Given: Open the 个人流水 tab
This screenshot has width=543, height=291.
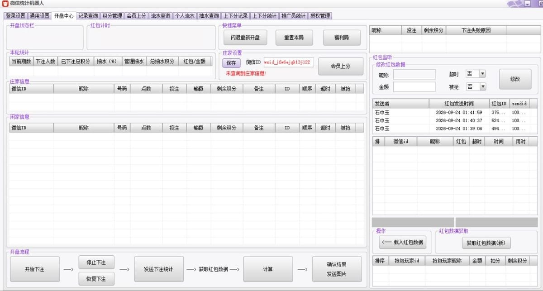Looking at the screenshot, I should pos(185,16).
